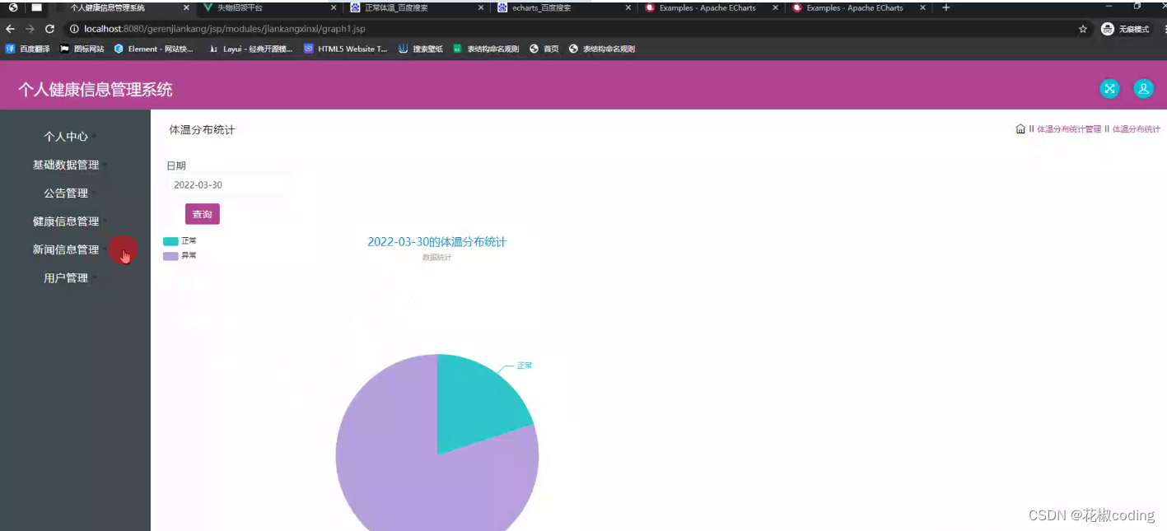This screenshot has width=1167, height=531.
Task: Open a new browser tab with plus
Action: click(946, 7)
